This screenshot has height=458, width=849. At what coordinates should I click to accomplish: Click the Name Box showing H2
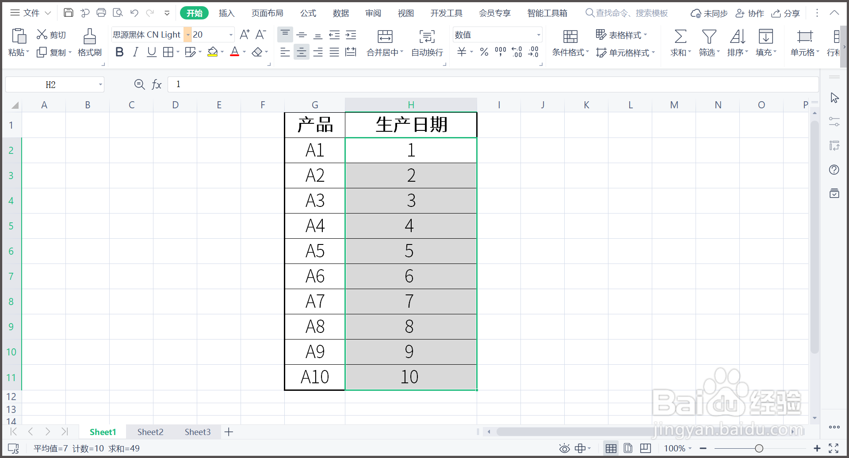tap(50, 84)
